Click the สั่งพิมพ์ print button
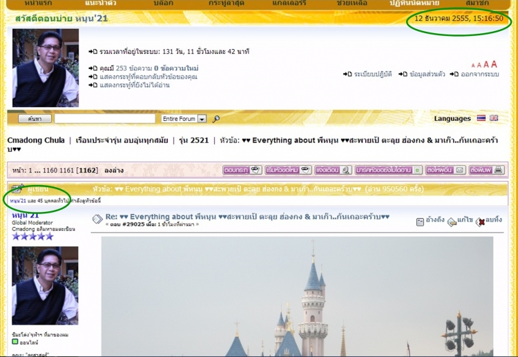Viewport: 518px width, 357px height. 487,170
